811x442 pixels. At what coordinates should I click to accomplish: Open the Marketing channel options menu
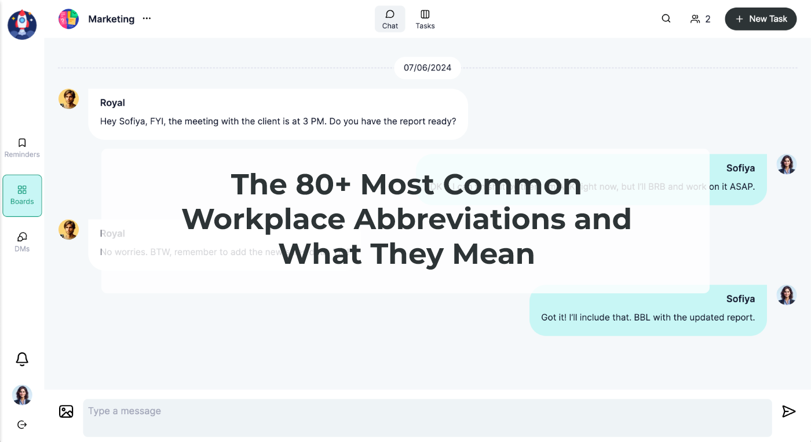pos(146,19)
